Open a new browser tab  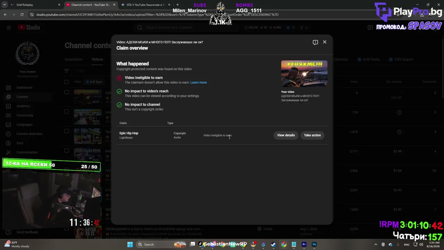click(x=178, y=5)
